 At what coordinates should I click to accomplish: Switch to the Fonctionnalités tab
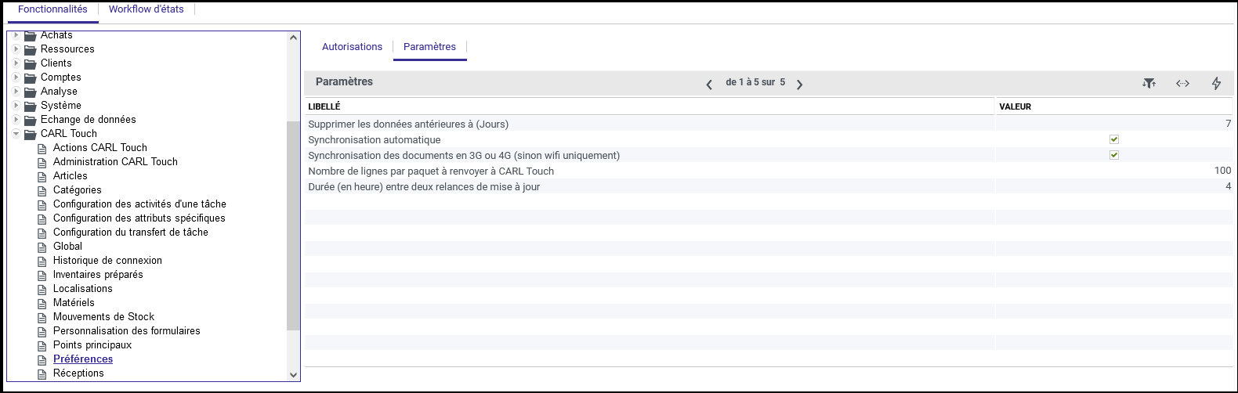pyautogui.click(x=52, y=9)
